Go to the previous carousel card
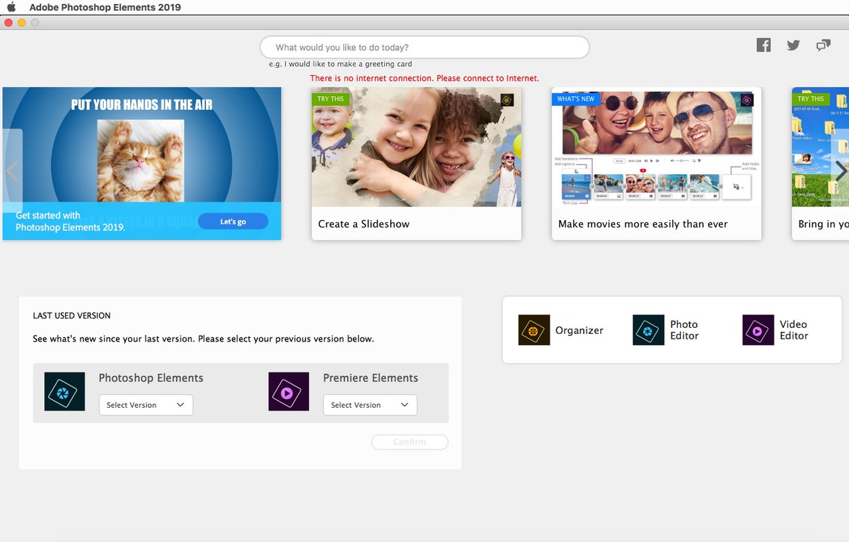This screenshot has height=542, width=849. point(12,171)
